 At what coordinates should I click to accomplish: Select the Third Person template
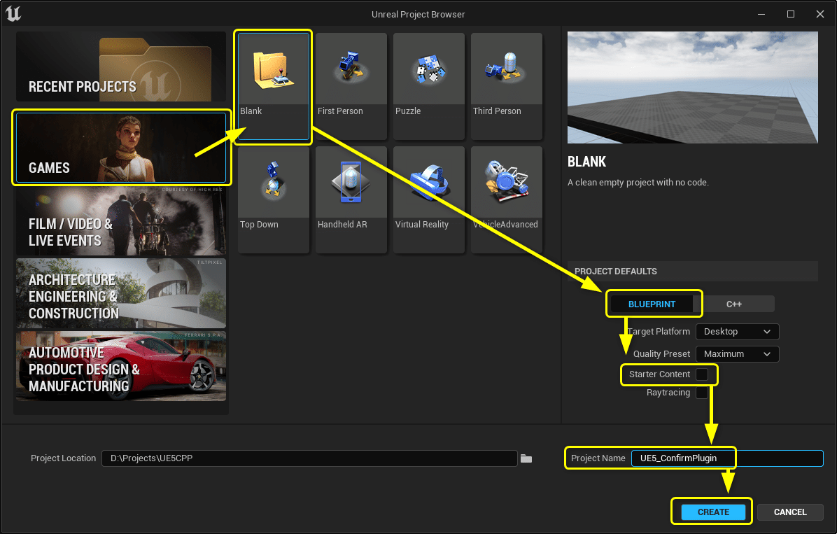coord(507,86)
